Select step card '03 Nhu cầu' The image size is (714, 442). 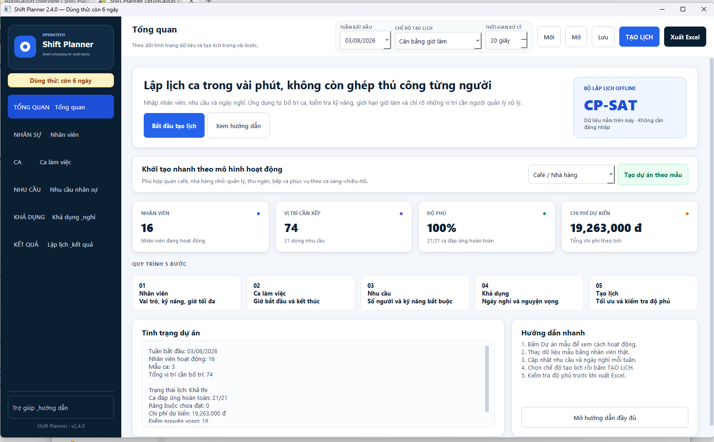pyautogui.click(x=415, y=293)
